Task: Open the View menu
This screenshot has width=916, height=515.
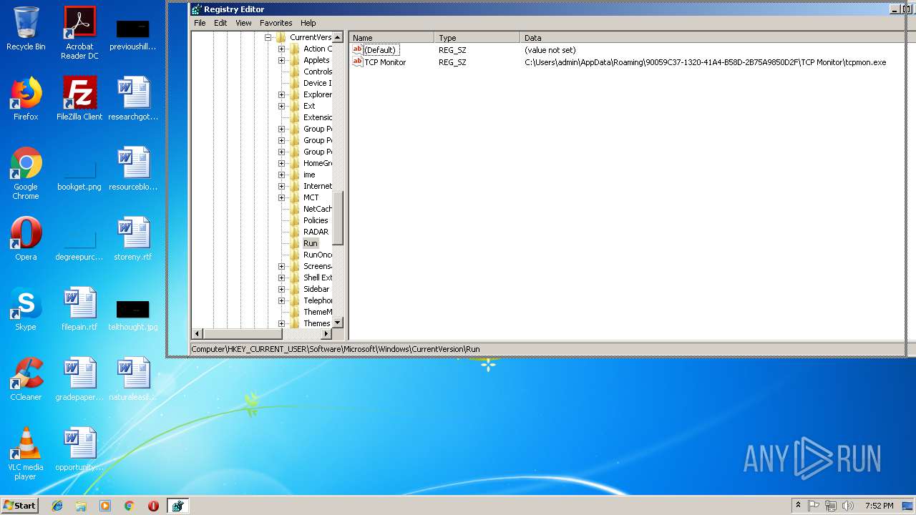Action: [243, 23]
